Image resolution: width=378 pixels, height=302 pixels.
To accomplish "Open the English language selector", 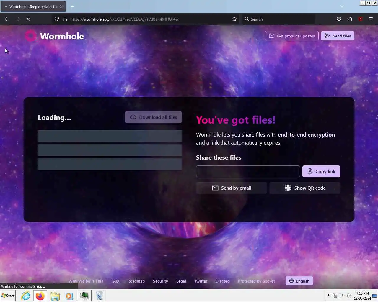I will (x=299, y=281).
